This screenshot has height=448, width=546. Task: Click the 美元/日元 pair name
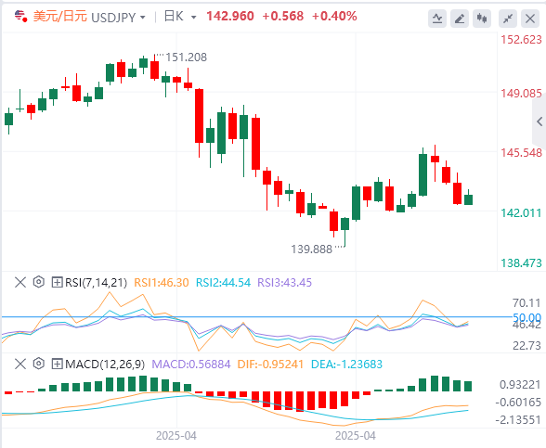[59, 17]
